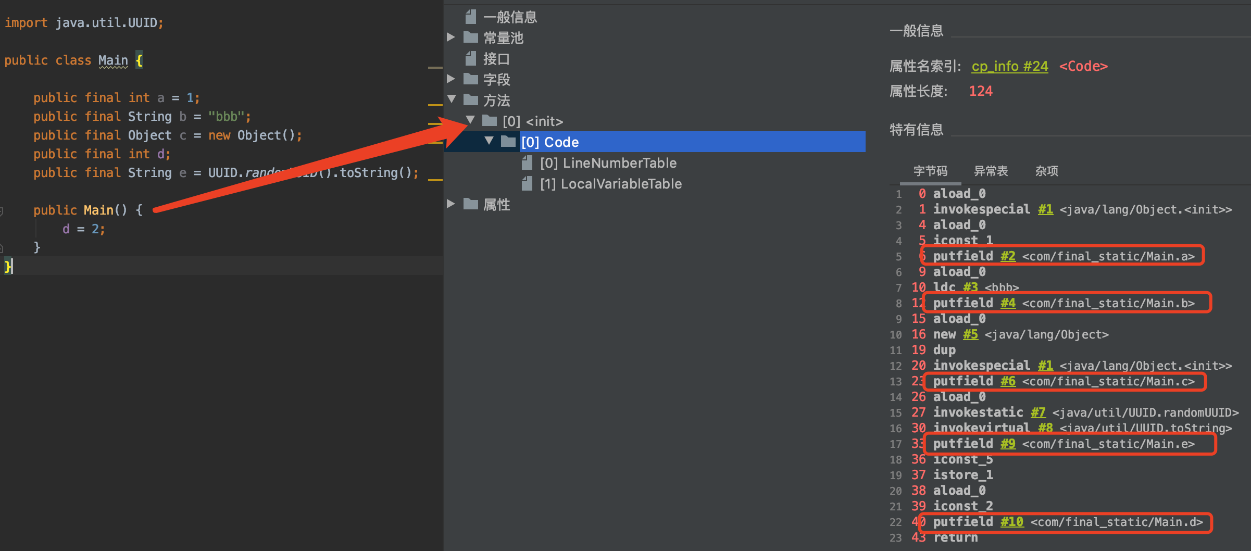Click the 'return' bytecode instruction

(x=955, y=537)
